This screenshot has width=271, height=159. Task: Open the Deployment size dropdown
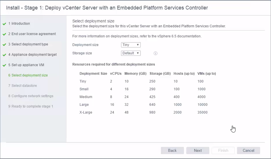(131, 45)
